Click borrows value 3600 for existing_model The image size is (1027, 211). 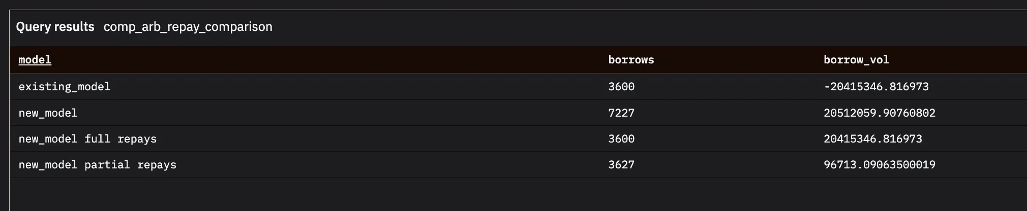pyautogui.click(x=621, y=87)
